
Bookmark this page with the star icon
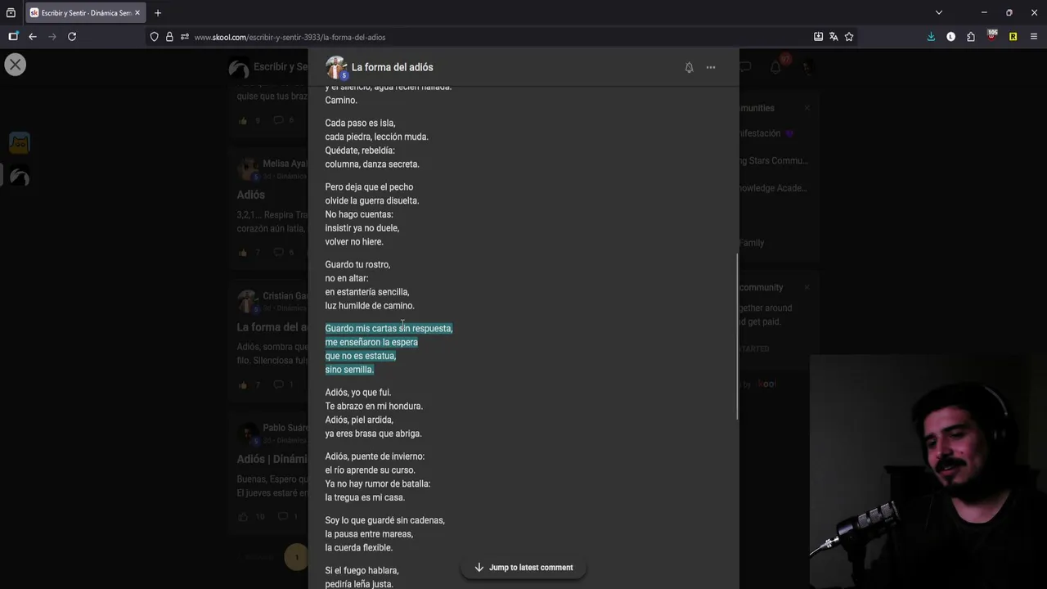click(x=849, y=37)
